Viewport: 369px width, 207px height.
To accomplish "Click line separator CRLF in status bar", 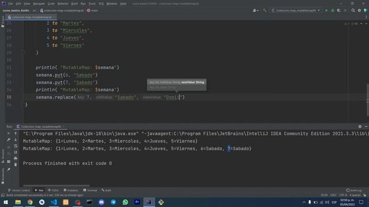I will 333,195.
